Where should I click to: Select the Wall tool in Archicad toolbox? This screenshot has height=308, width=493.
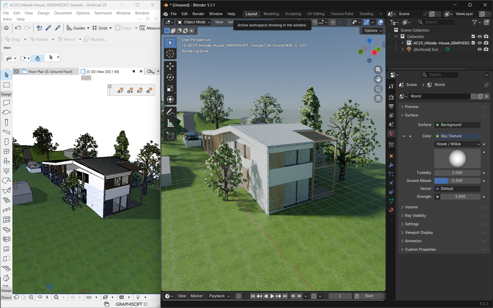pos(6,103)
